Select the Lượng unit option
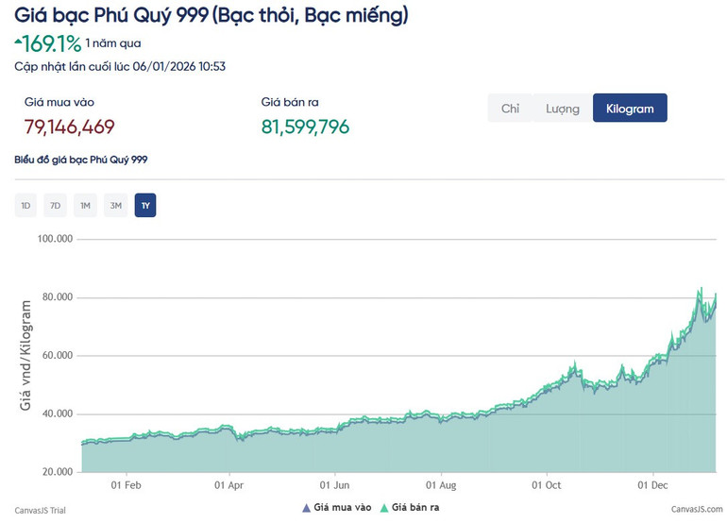 (562, 109)
